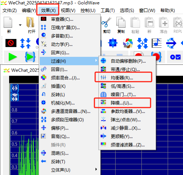
Task: Select 反转(T) menu entry
Action: (x=70, y=162)
